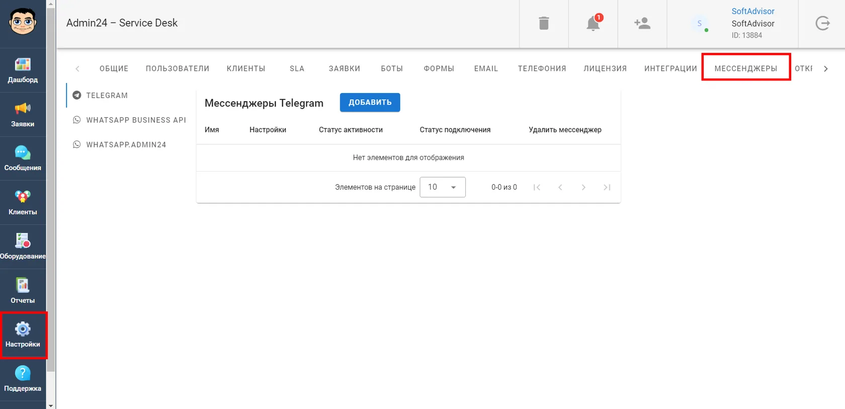Click the sidebar scrollbar up arrow

[x=50, y=4]
